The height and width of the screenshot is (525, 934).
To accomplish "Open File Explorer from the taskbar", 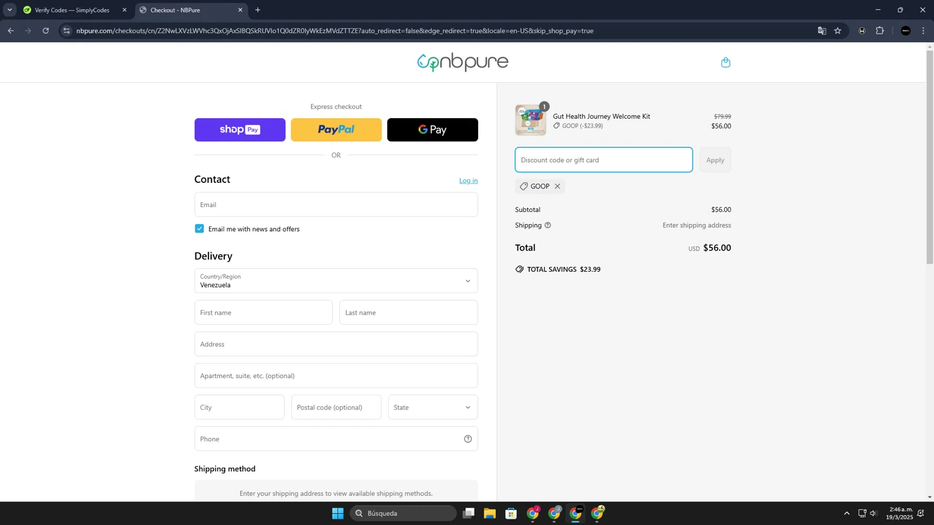I will (489, 513).
